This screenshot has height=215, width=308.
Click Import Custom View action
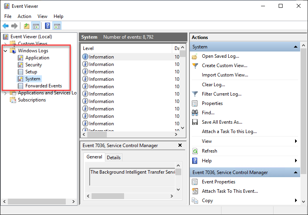(x=225, y=75)
